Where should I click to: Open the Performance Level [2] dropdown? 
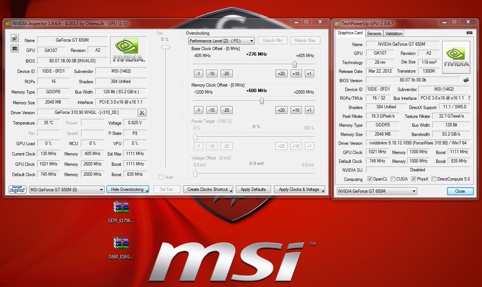coord(221,41)
